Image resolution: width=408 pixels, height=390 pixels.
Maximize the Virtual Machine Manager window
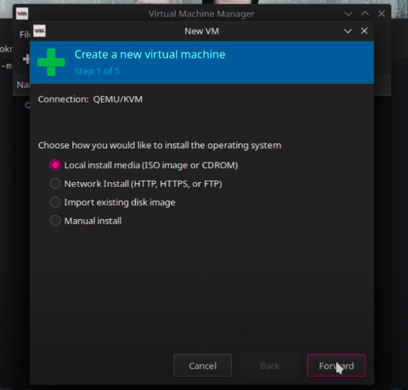click(x=365, y=13)
